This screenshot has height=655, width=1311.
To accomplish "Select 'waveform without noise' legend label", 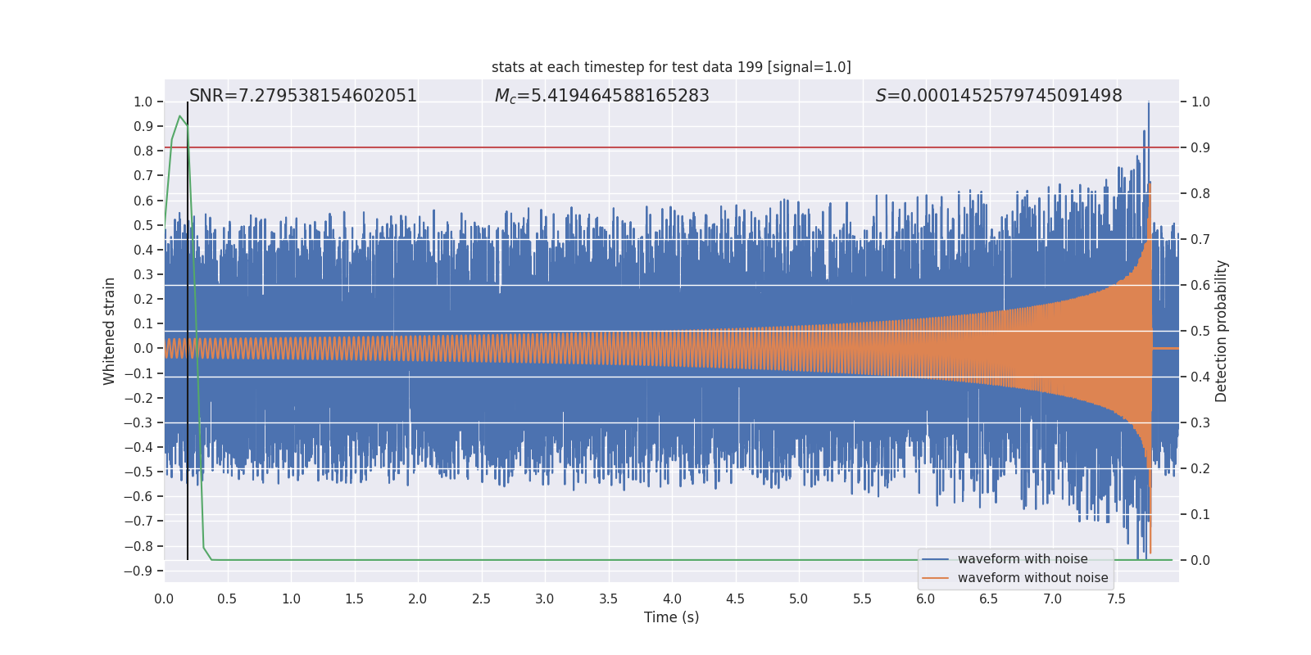I will pos(1032,578).
